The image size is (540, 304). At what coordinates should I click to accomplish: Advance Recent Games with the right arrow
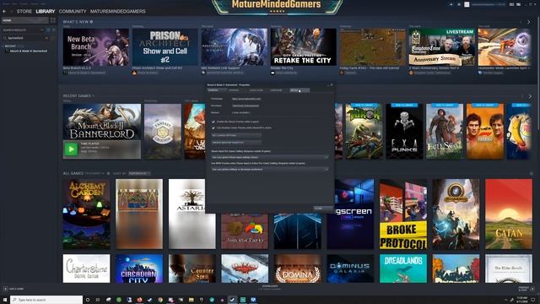pyautogui.click(x=530, y=96)
